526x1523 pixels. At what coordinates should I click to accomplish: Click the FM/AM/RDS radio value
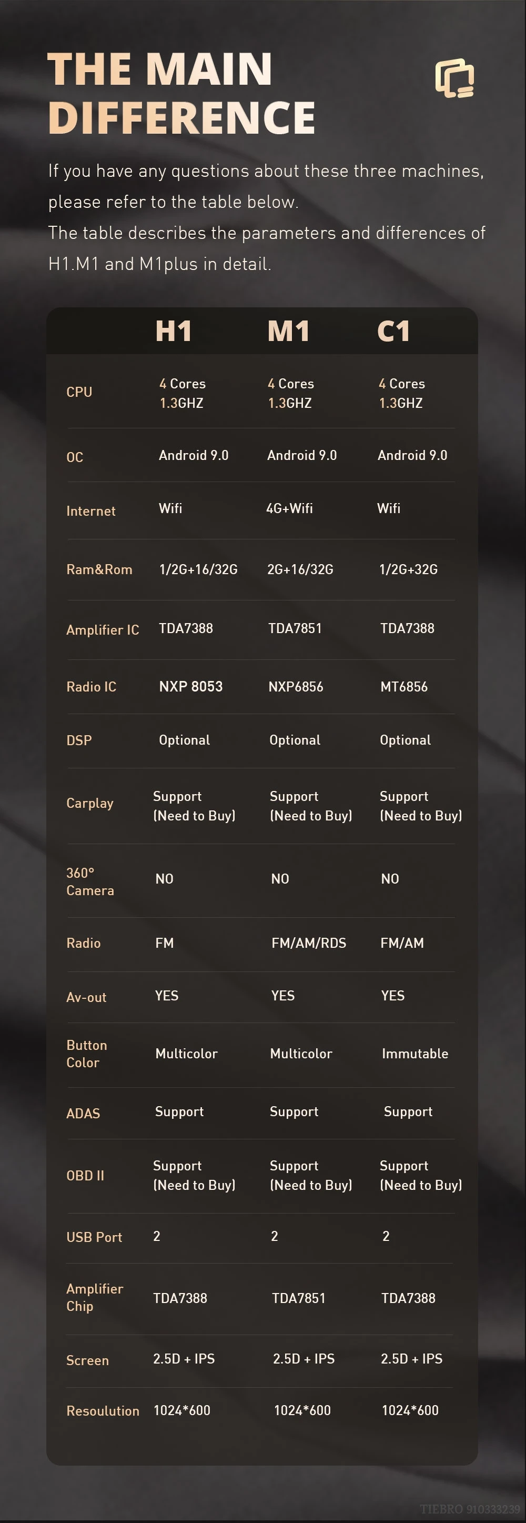click(x=309, y=943)
